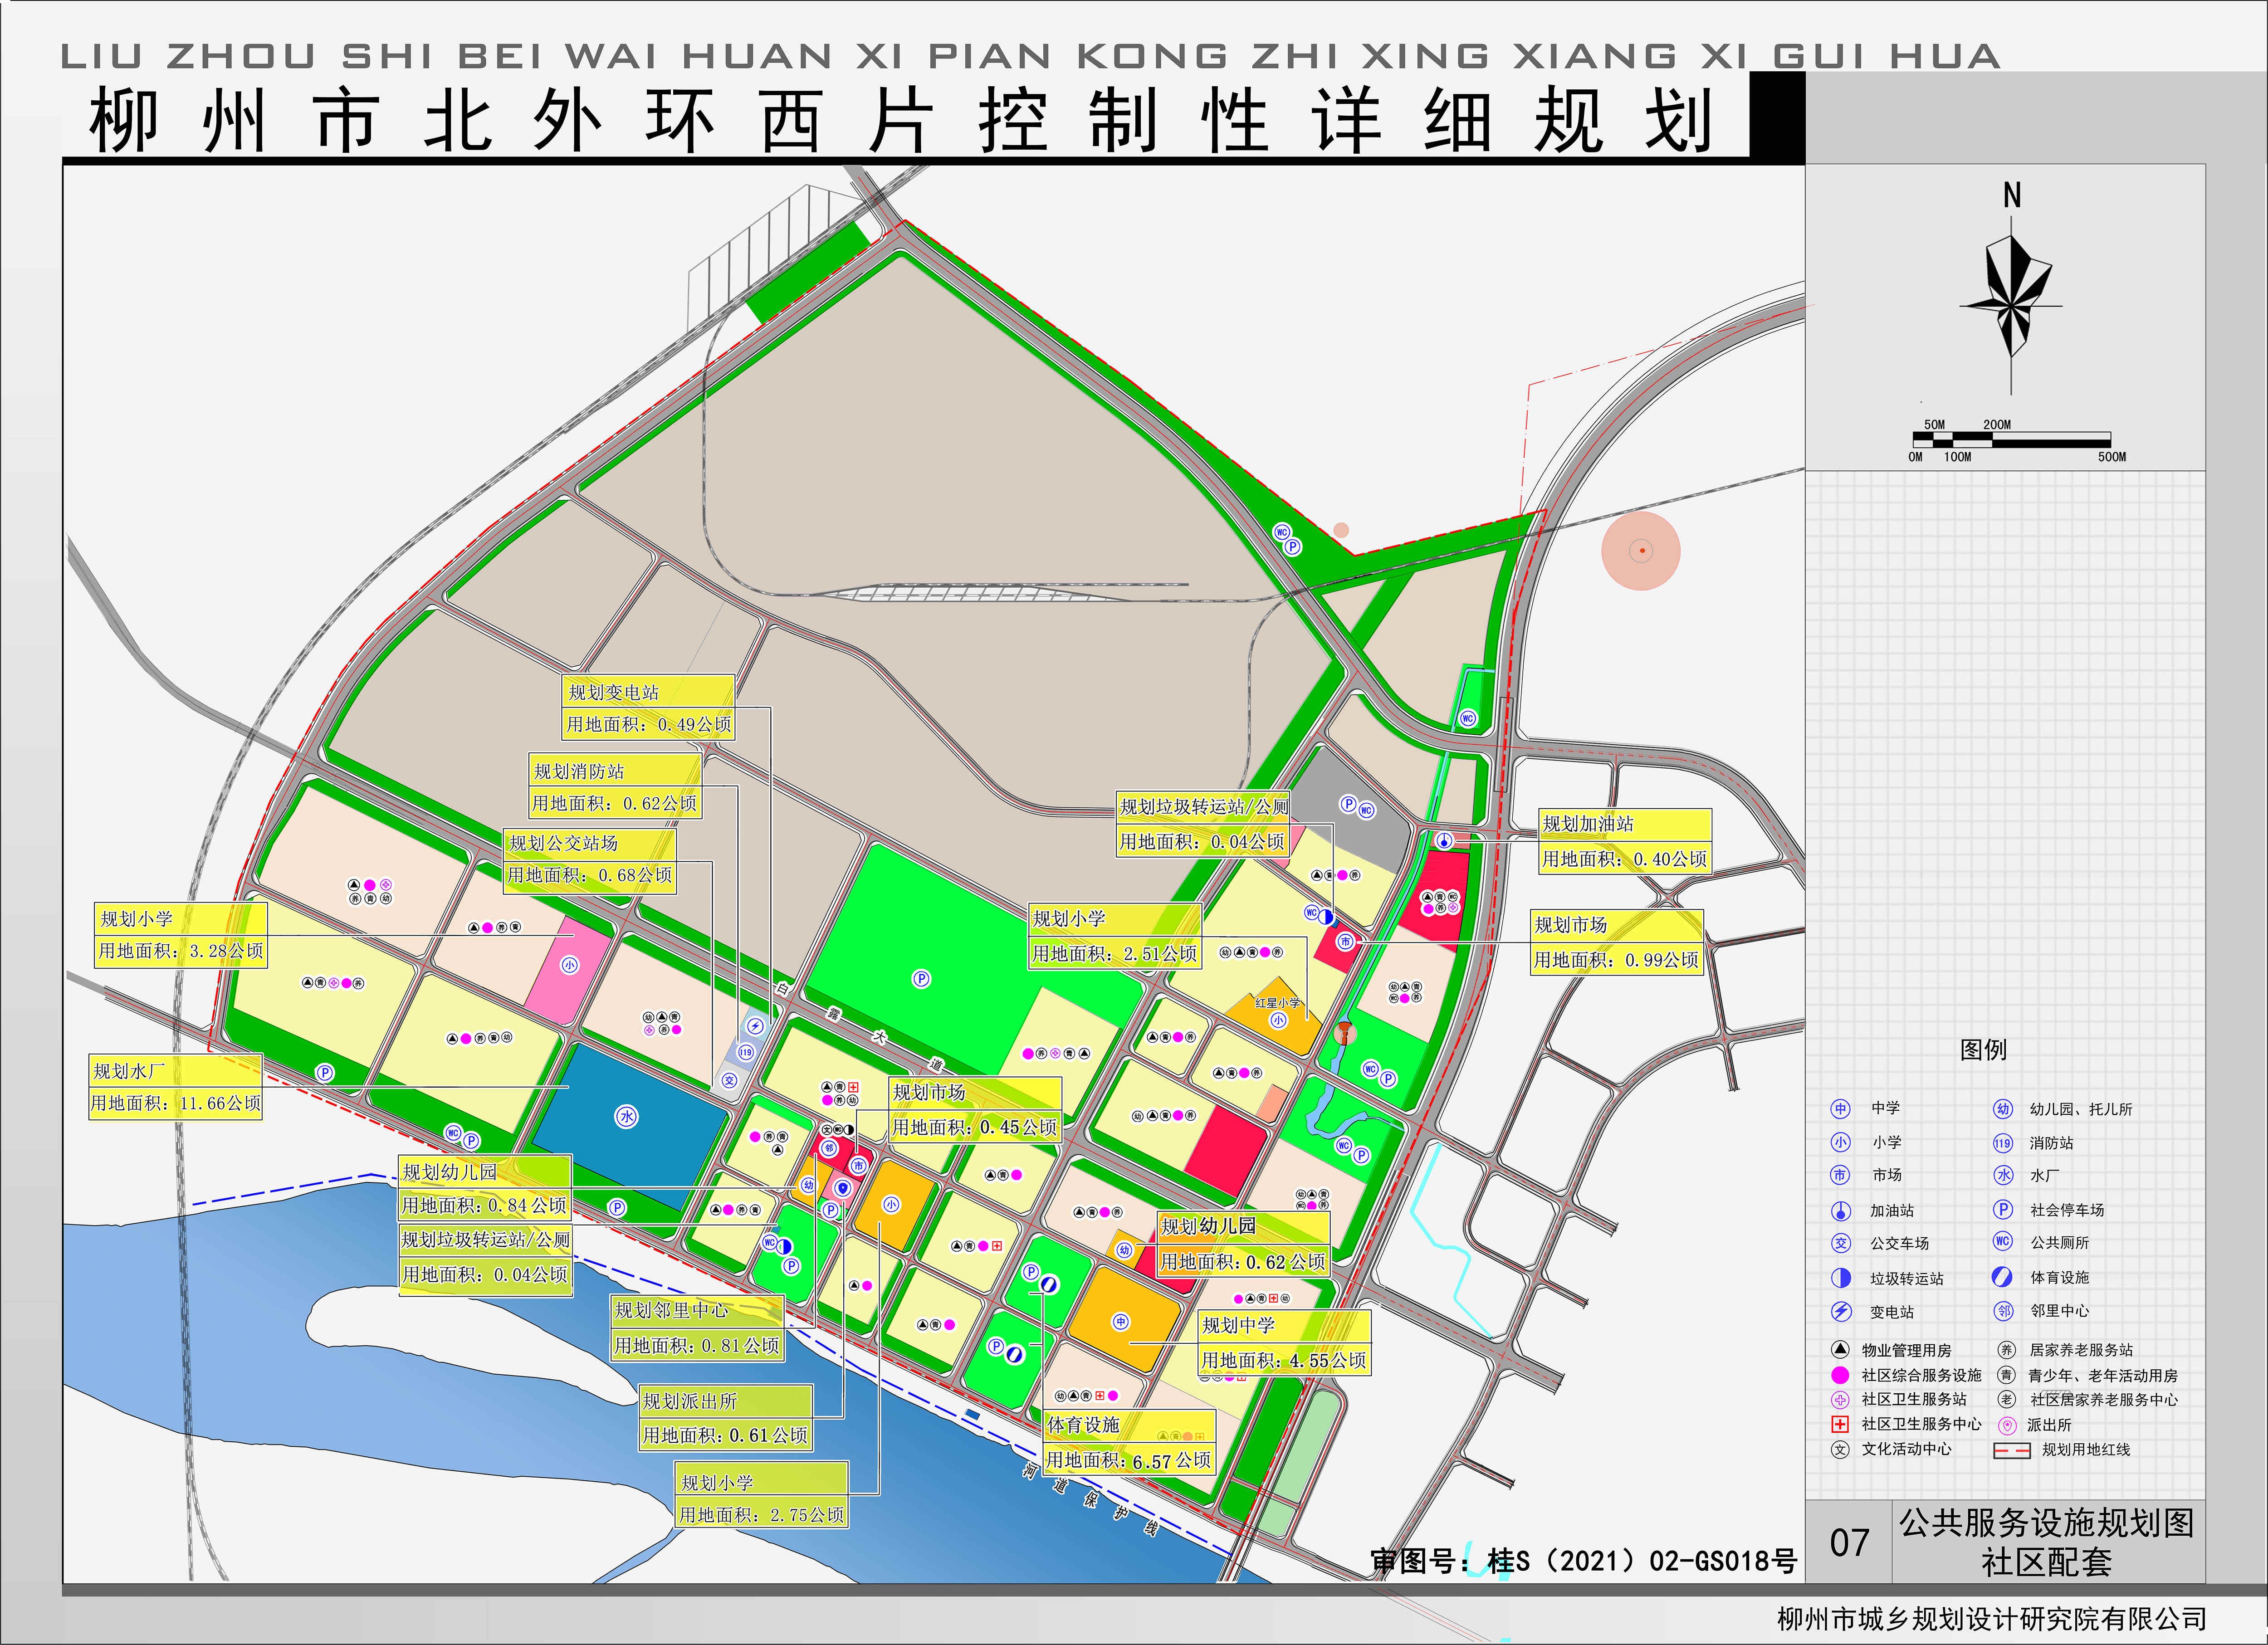Click the 体育设施 callout label

(1084, 1424)
